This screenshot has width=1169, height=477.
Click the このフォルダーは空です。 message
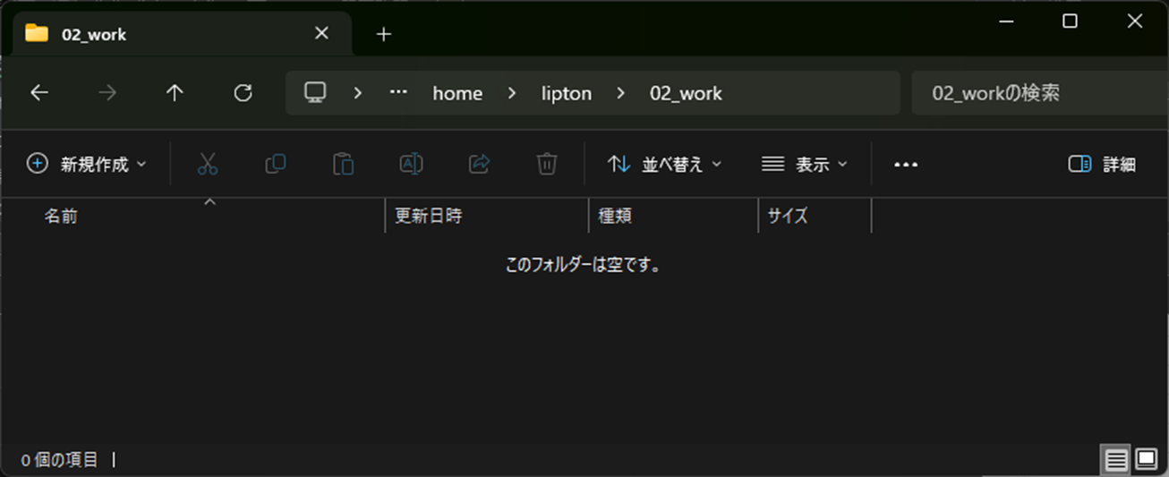pyautogui.click(x=584, y=265)
